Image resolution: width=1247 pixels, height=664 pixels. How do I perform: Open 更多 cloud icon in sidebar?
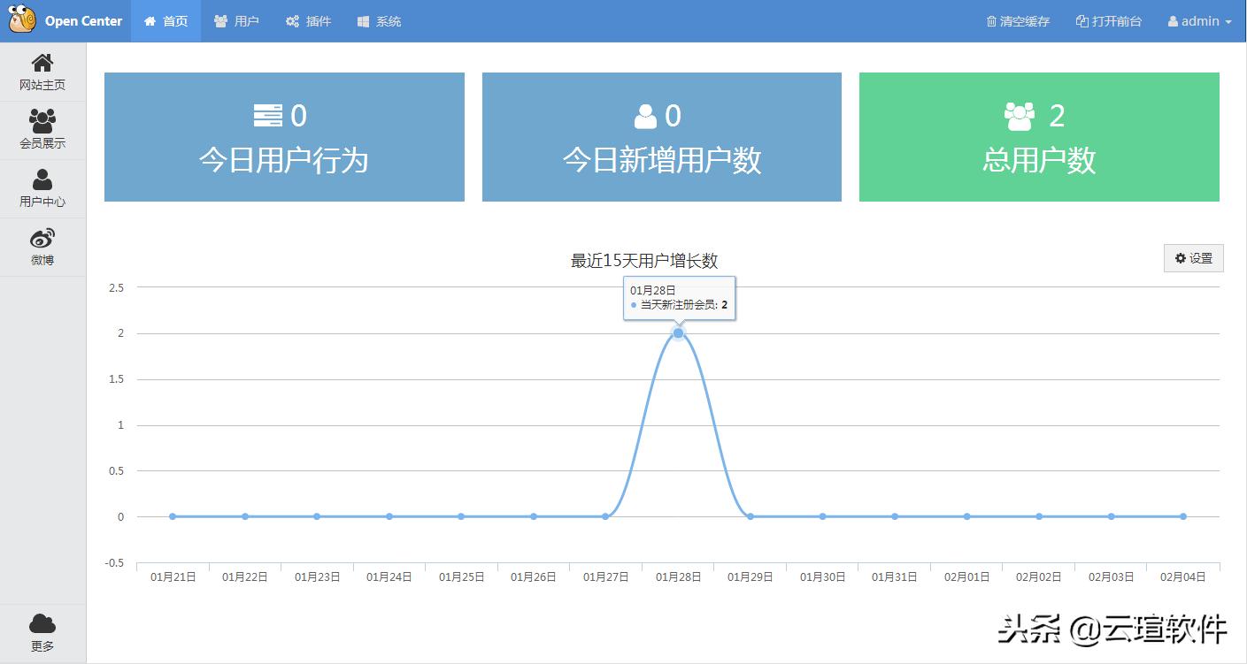click(42, 633)
